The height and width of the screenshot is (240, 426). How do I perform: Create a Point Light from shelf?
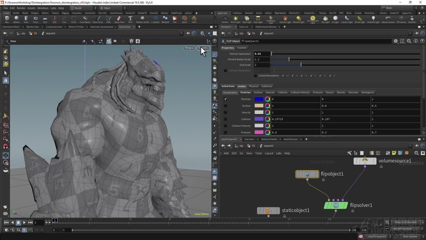pos(235,19)
